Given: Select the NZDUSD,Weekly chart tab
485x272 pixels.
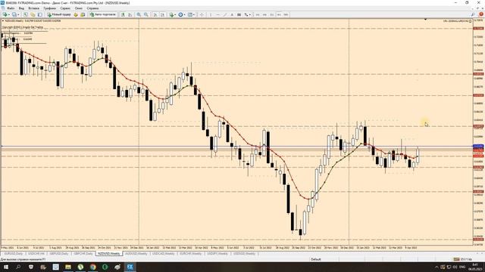Looking at the screenshot, I should [x=109, y=254].
